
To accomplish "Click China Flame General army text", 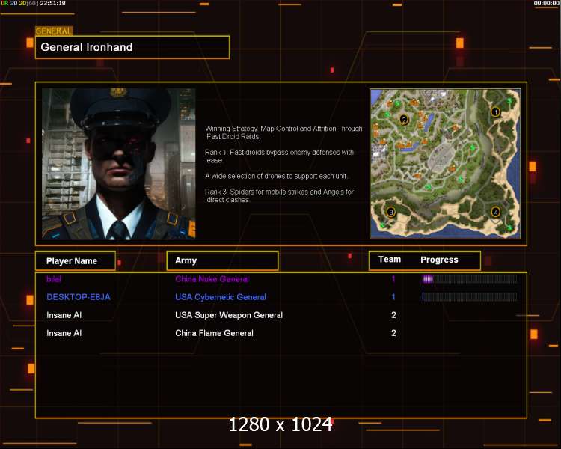I will click(x=214, y=333).
